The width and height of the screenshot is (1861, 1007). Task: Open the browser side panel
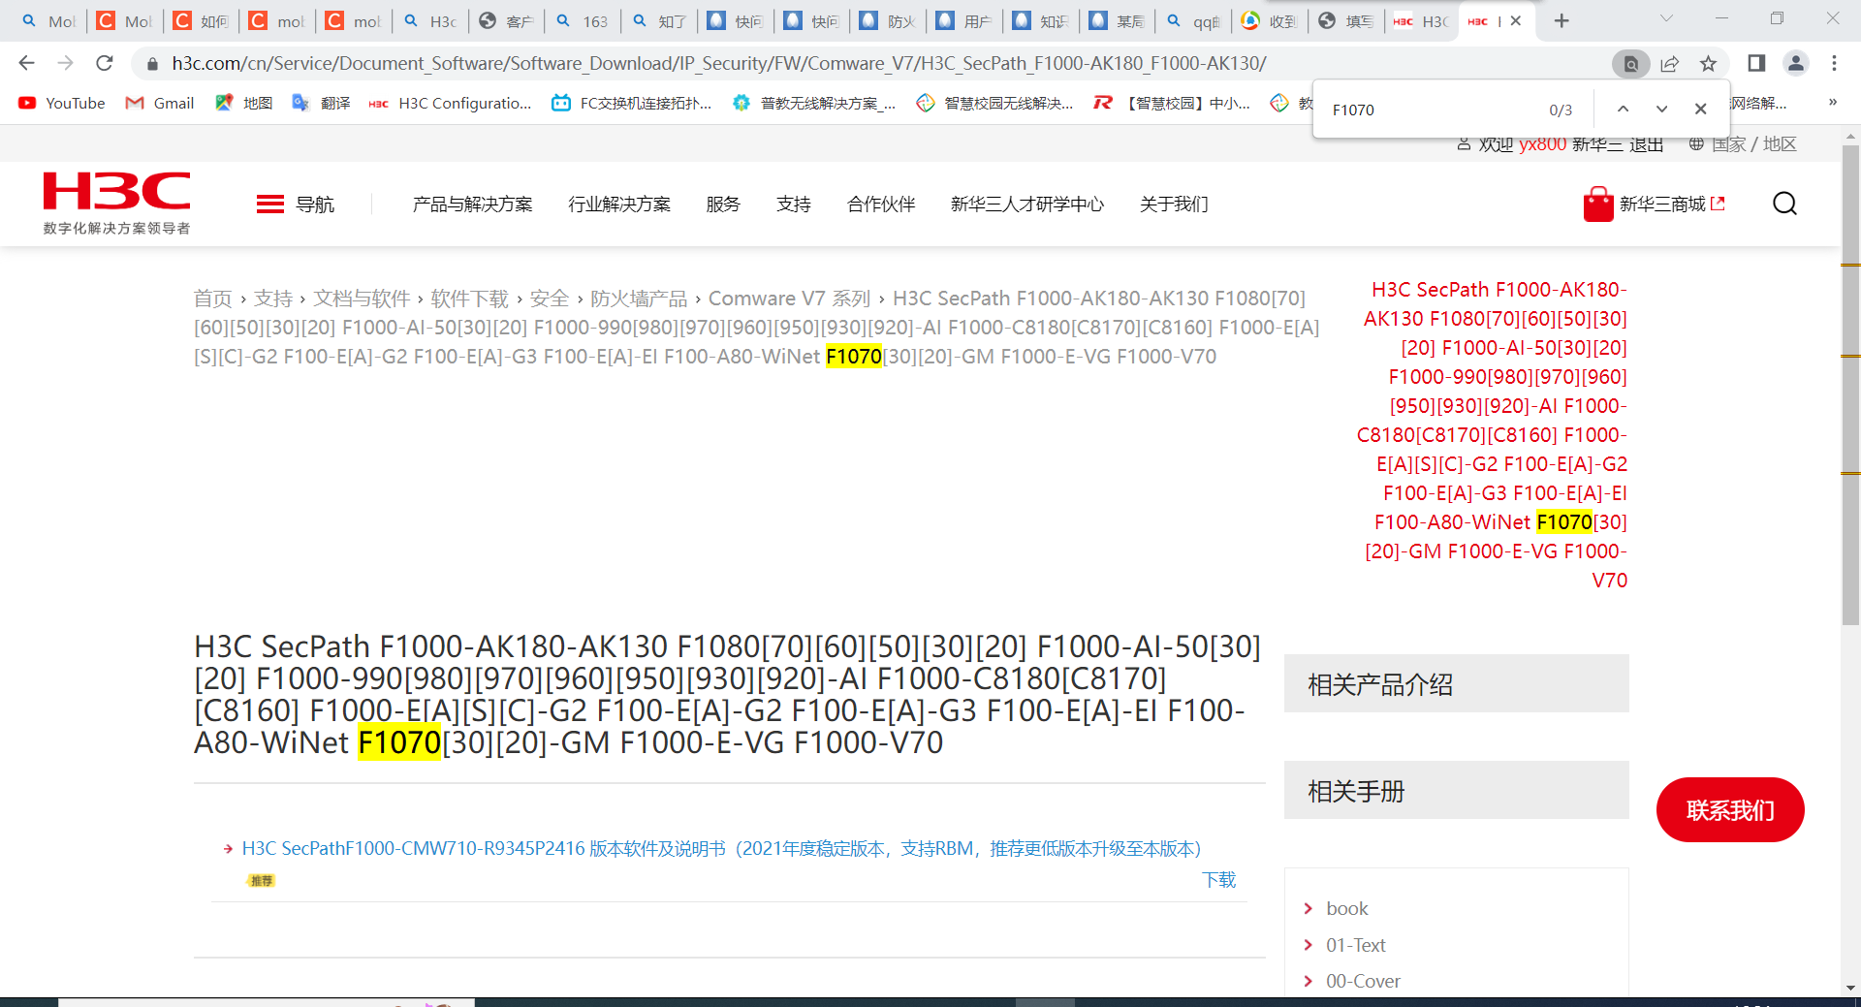pyautogui.click(x=1756, y=63)
